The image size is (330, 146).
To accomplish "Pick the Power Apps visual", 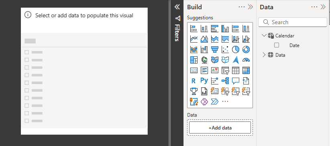I will (x=204, y=102).
